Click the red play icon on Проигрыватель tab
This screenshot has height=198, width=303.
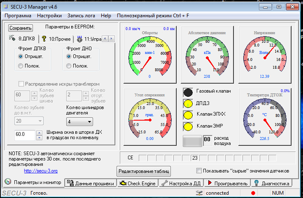point(210,183)
